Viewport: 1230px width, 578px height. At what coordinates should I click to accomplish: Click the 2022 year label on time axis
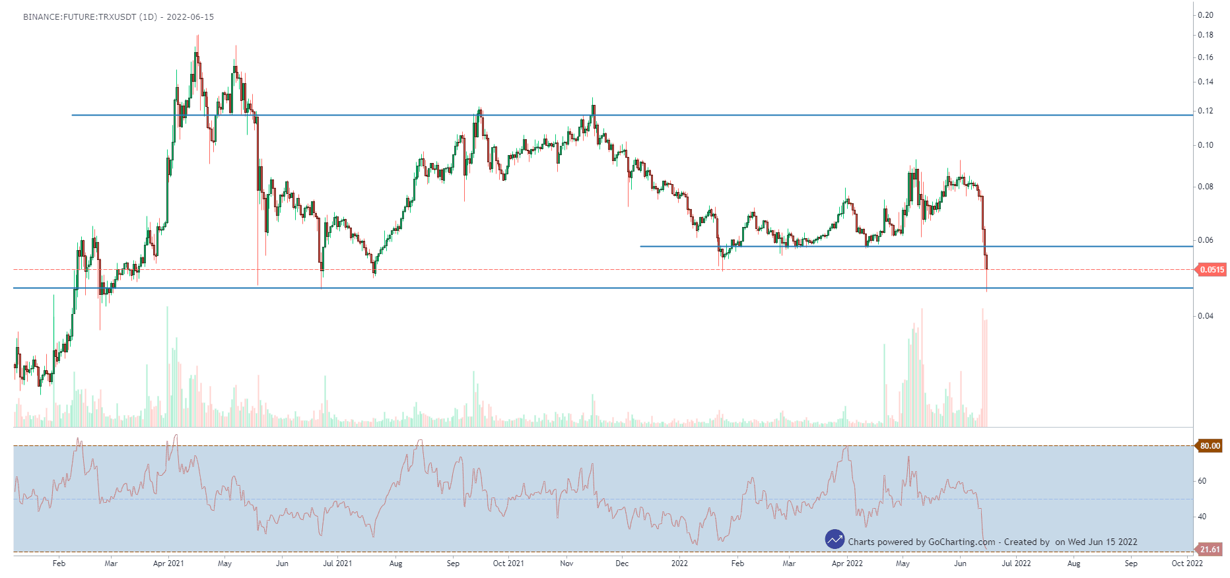pyautogui.click(x=679, y=563)
